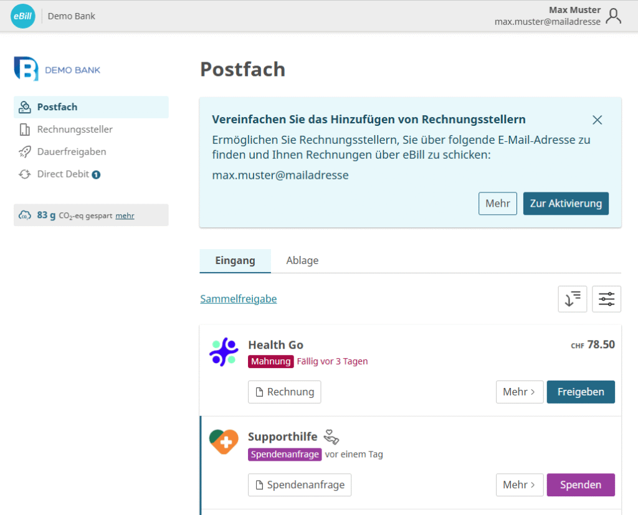The image size is (638, 515).
Task: Click the Spenden button
Action: tap(581, 485)
